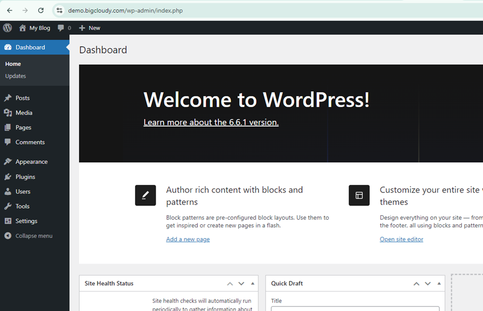The width and height of the screenshot is (483, 311).
Task: Open Plugins via the plug icon
Action: pos(9,176)
